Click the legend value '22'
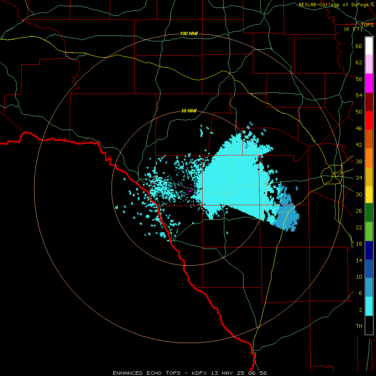 point(359,227)
